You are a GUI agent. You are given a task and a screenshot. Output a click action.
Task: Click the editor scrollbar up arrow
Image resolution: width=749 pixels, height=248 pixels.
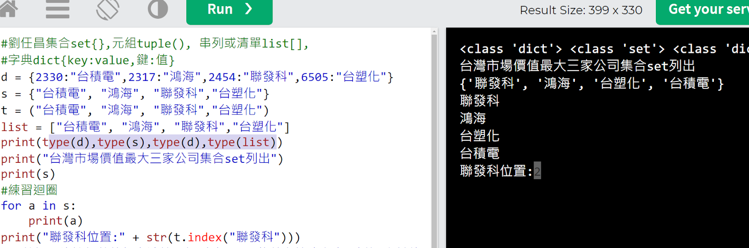coord(434,32)
